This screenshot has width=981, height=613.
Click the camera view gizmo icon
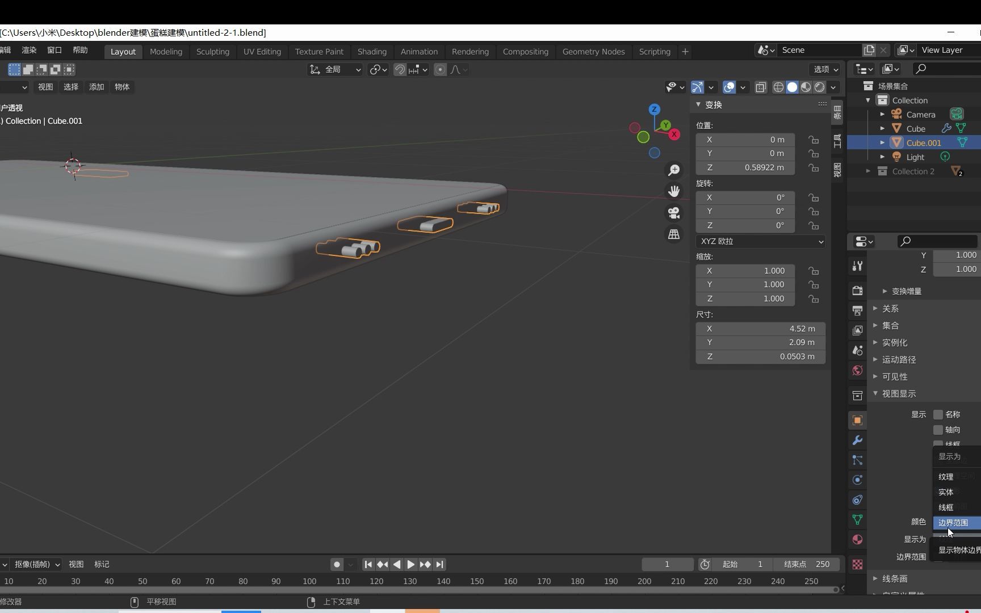coord(673,213)
